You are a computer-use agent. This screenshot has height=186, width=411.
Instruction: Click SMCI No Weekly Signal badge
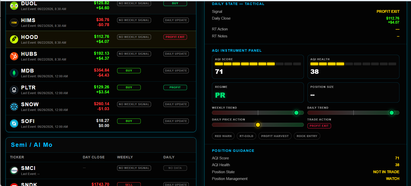point(134,168)
